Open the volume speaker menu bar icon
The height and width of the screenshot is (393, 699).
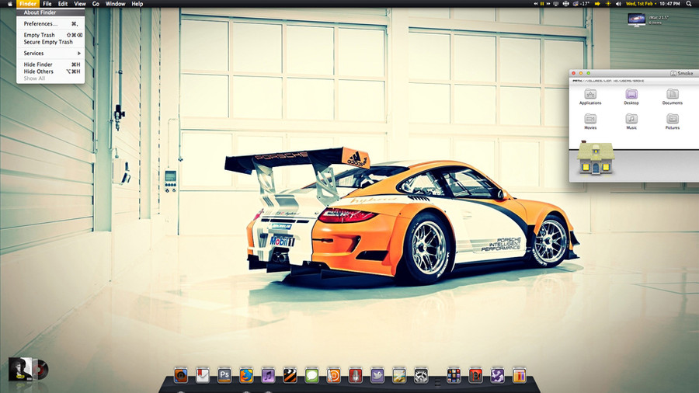(x=618, y=4)
